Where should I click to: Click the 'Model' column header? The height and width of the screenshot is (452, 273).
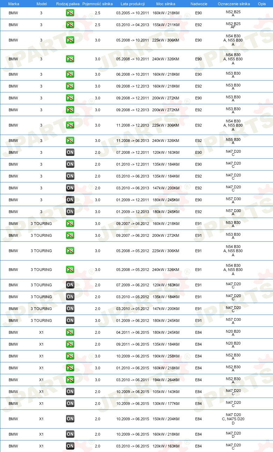coord(41,4)
